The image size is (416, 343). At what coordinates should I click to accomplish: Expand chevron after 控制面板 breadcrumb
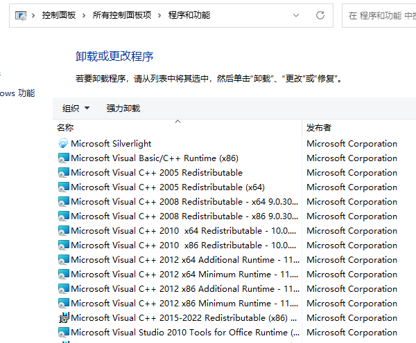[84, 16]
